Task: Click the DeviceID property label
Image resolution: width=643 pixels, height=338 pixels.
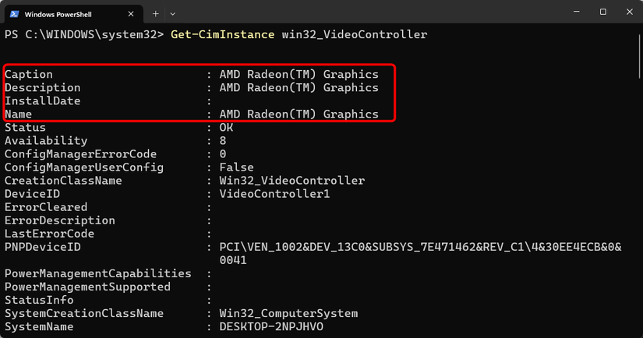Action: pyautogui.click(x=32, y=194)
